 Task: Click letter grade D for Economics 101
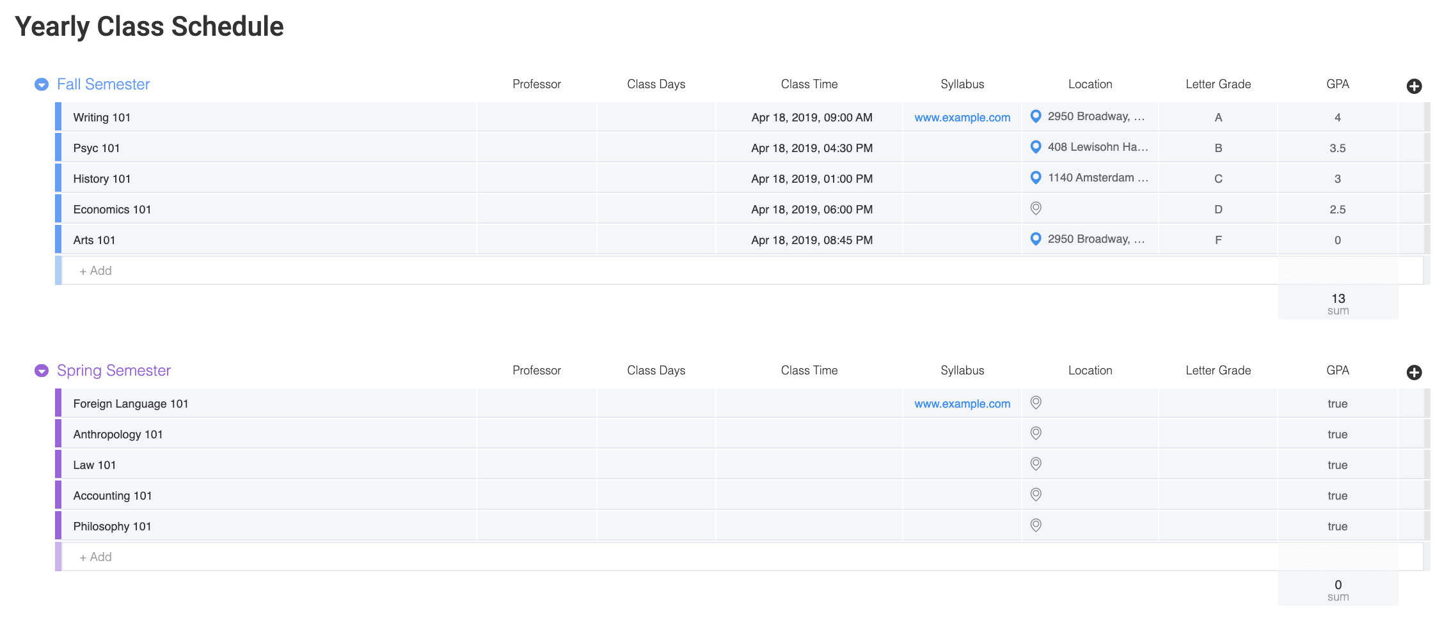1218,210
